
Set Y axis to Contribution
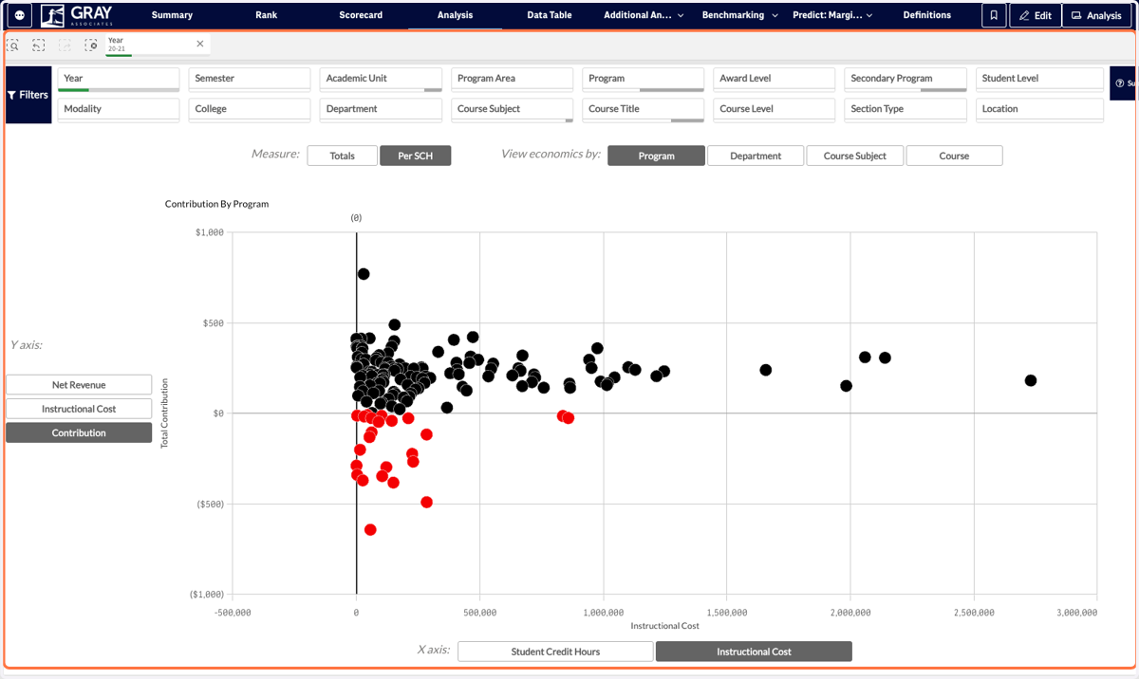(79, 432)
